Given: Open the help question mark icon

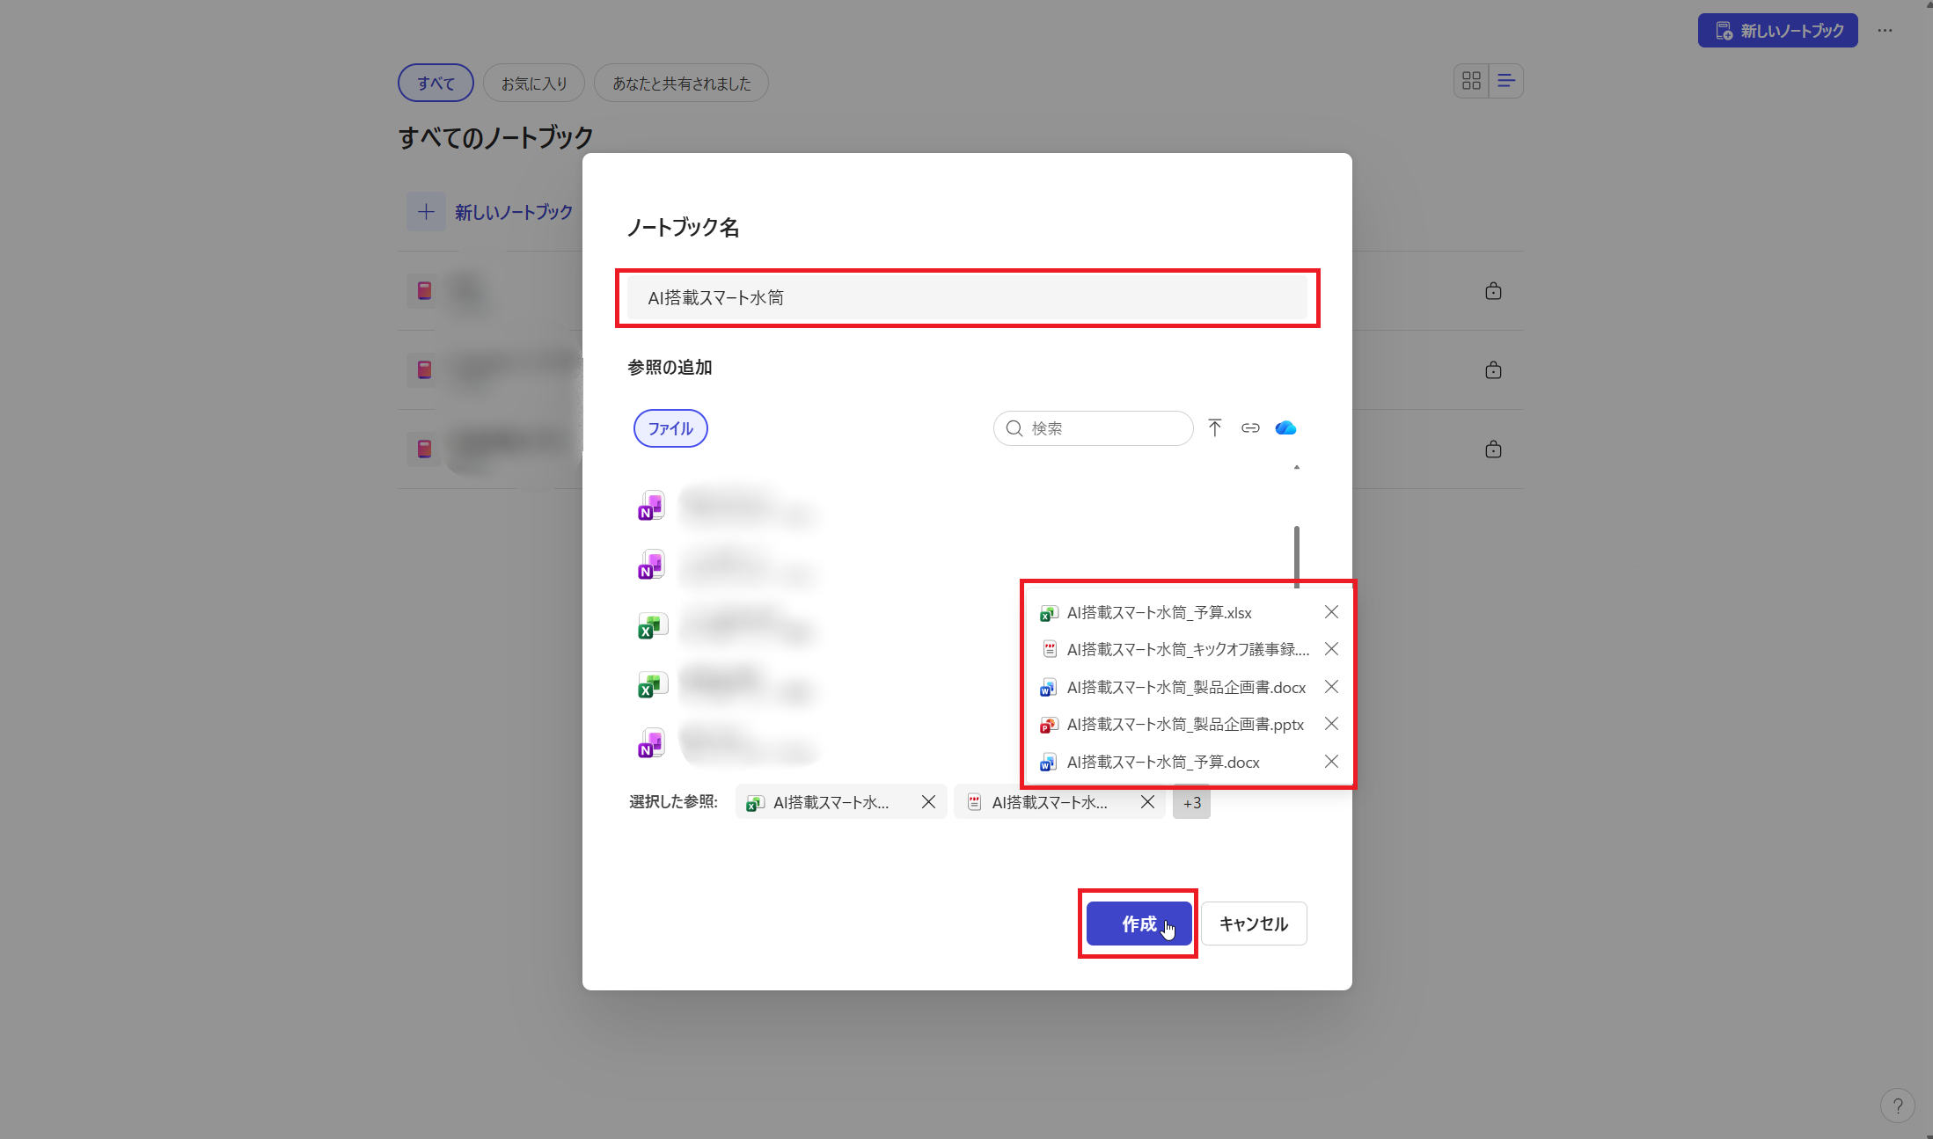Looking at the screenshot, I should 1899,1106.
